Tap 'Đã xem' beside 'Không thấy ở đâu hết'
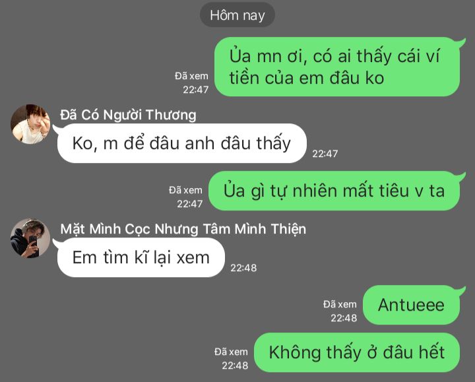Image resolution: width=475 pixels, height=382 pixels. [x=231, y=352]
